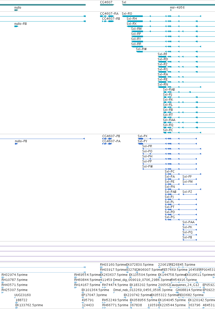215x309 pixels.
Task: Choose protein Sxl-PZ
Action: 187,192
